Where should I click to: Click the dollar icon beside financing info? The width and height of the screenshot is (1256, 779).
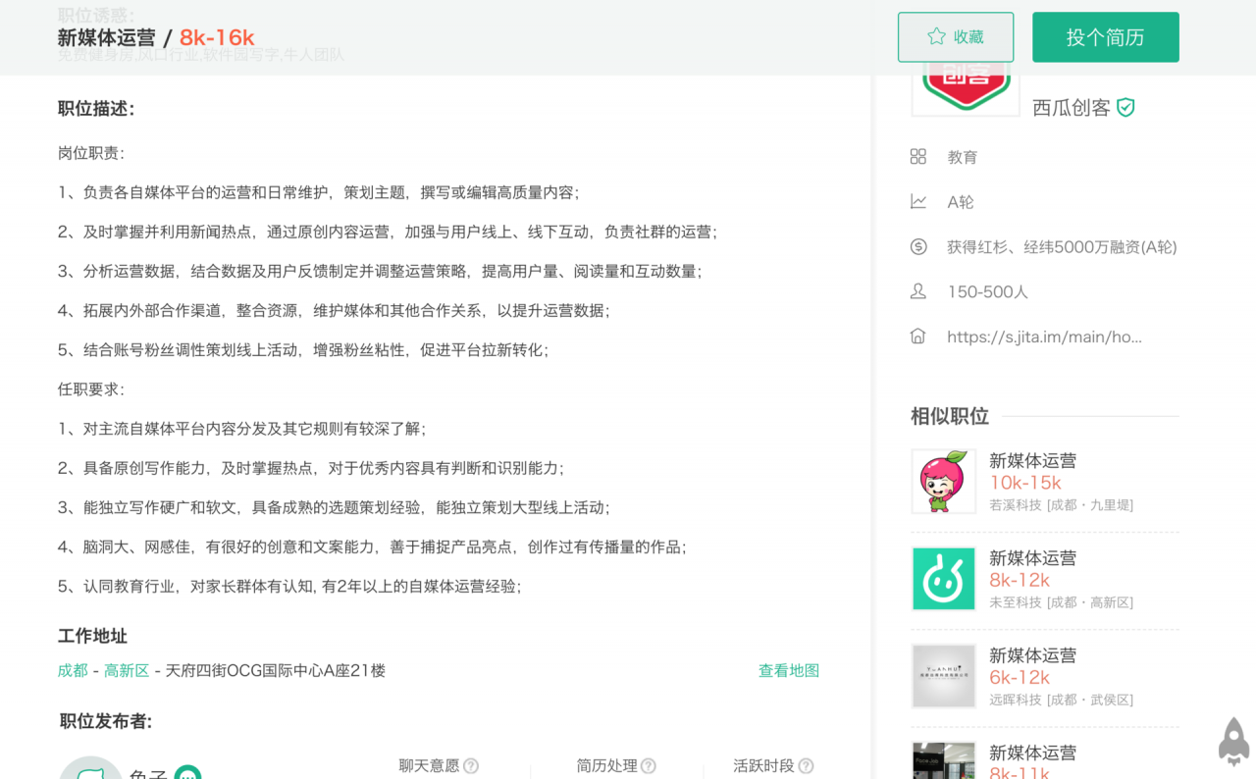[918, 247]
